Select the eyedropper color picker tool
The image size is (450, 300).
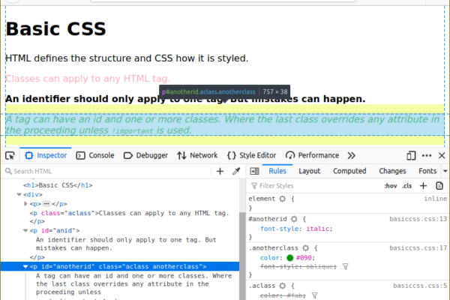pos(236,172)
